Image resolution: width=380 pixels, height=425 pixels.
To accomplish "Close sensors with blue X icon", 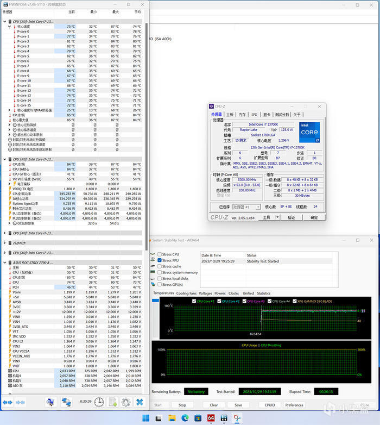I will click(140, 402).
